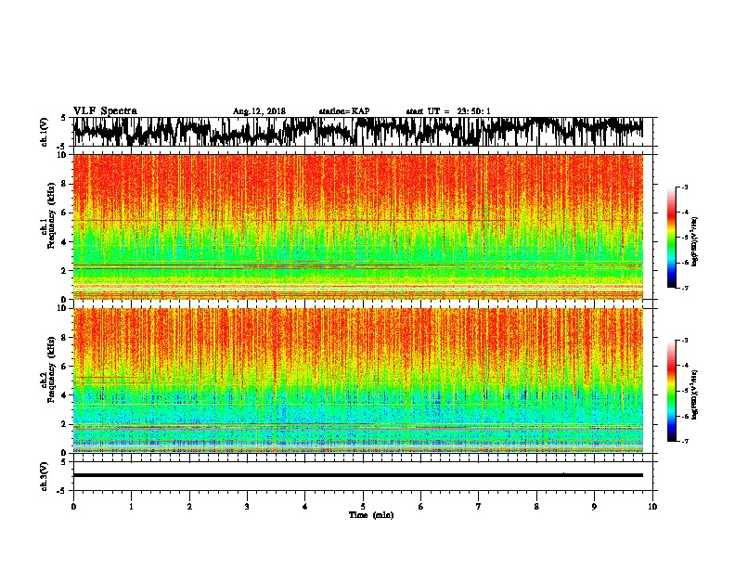This screenshot has width=735, height=568.
Task: Click the "start UT = 23:50:1" text
Action: [448, 111]
